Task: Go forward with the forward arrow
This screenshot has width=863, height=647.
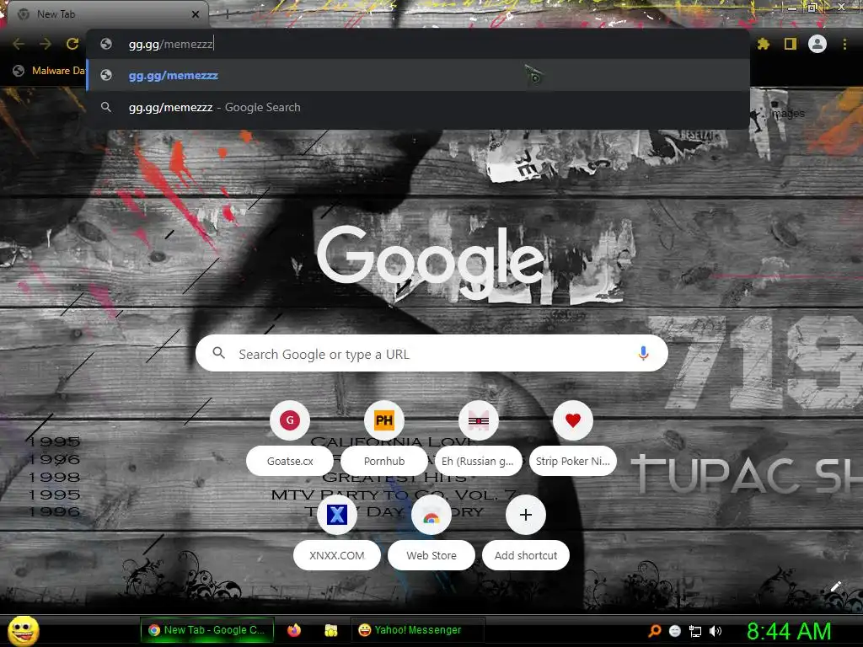Action: [46, 44]
